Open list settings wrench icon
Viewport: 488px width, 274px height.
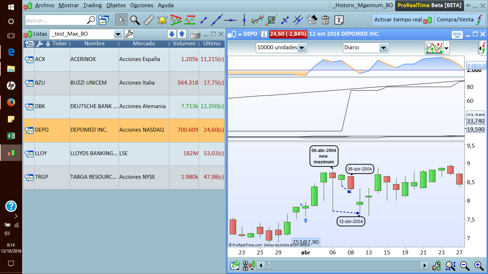(129, 34)
